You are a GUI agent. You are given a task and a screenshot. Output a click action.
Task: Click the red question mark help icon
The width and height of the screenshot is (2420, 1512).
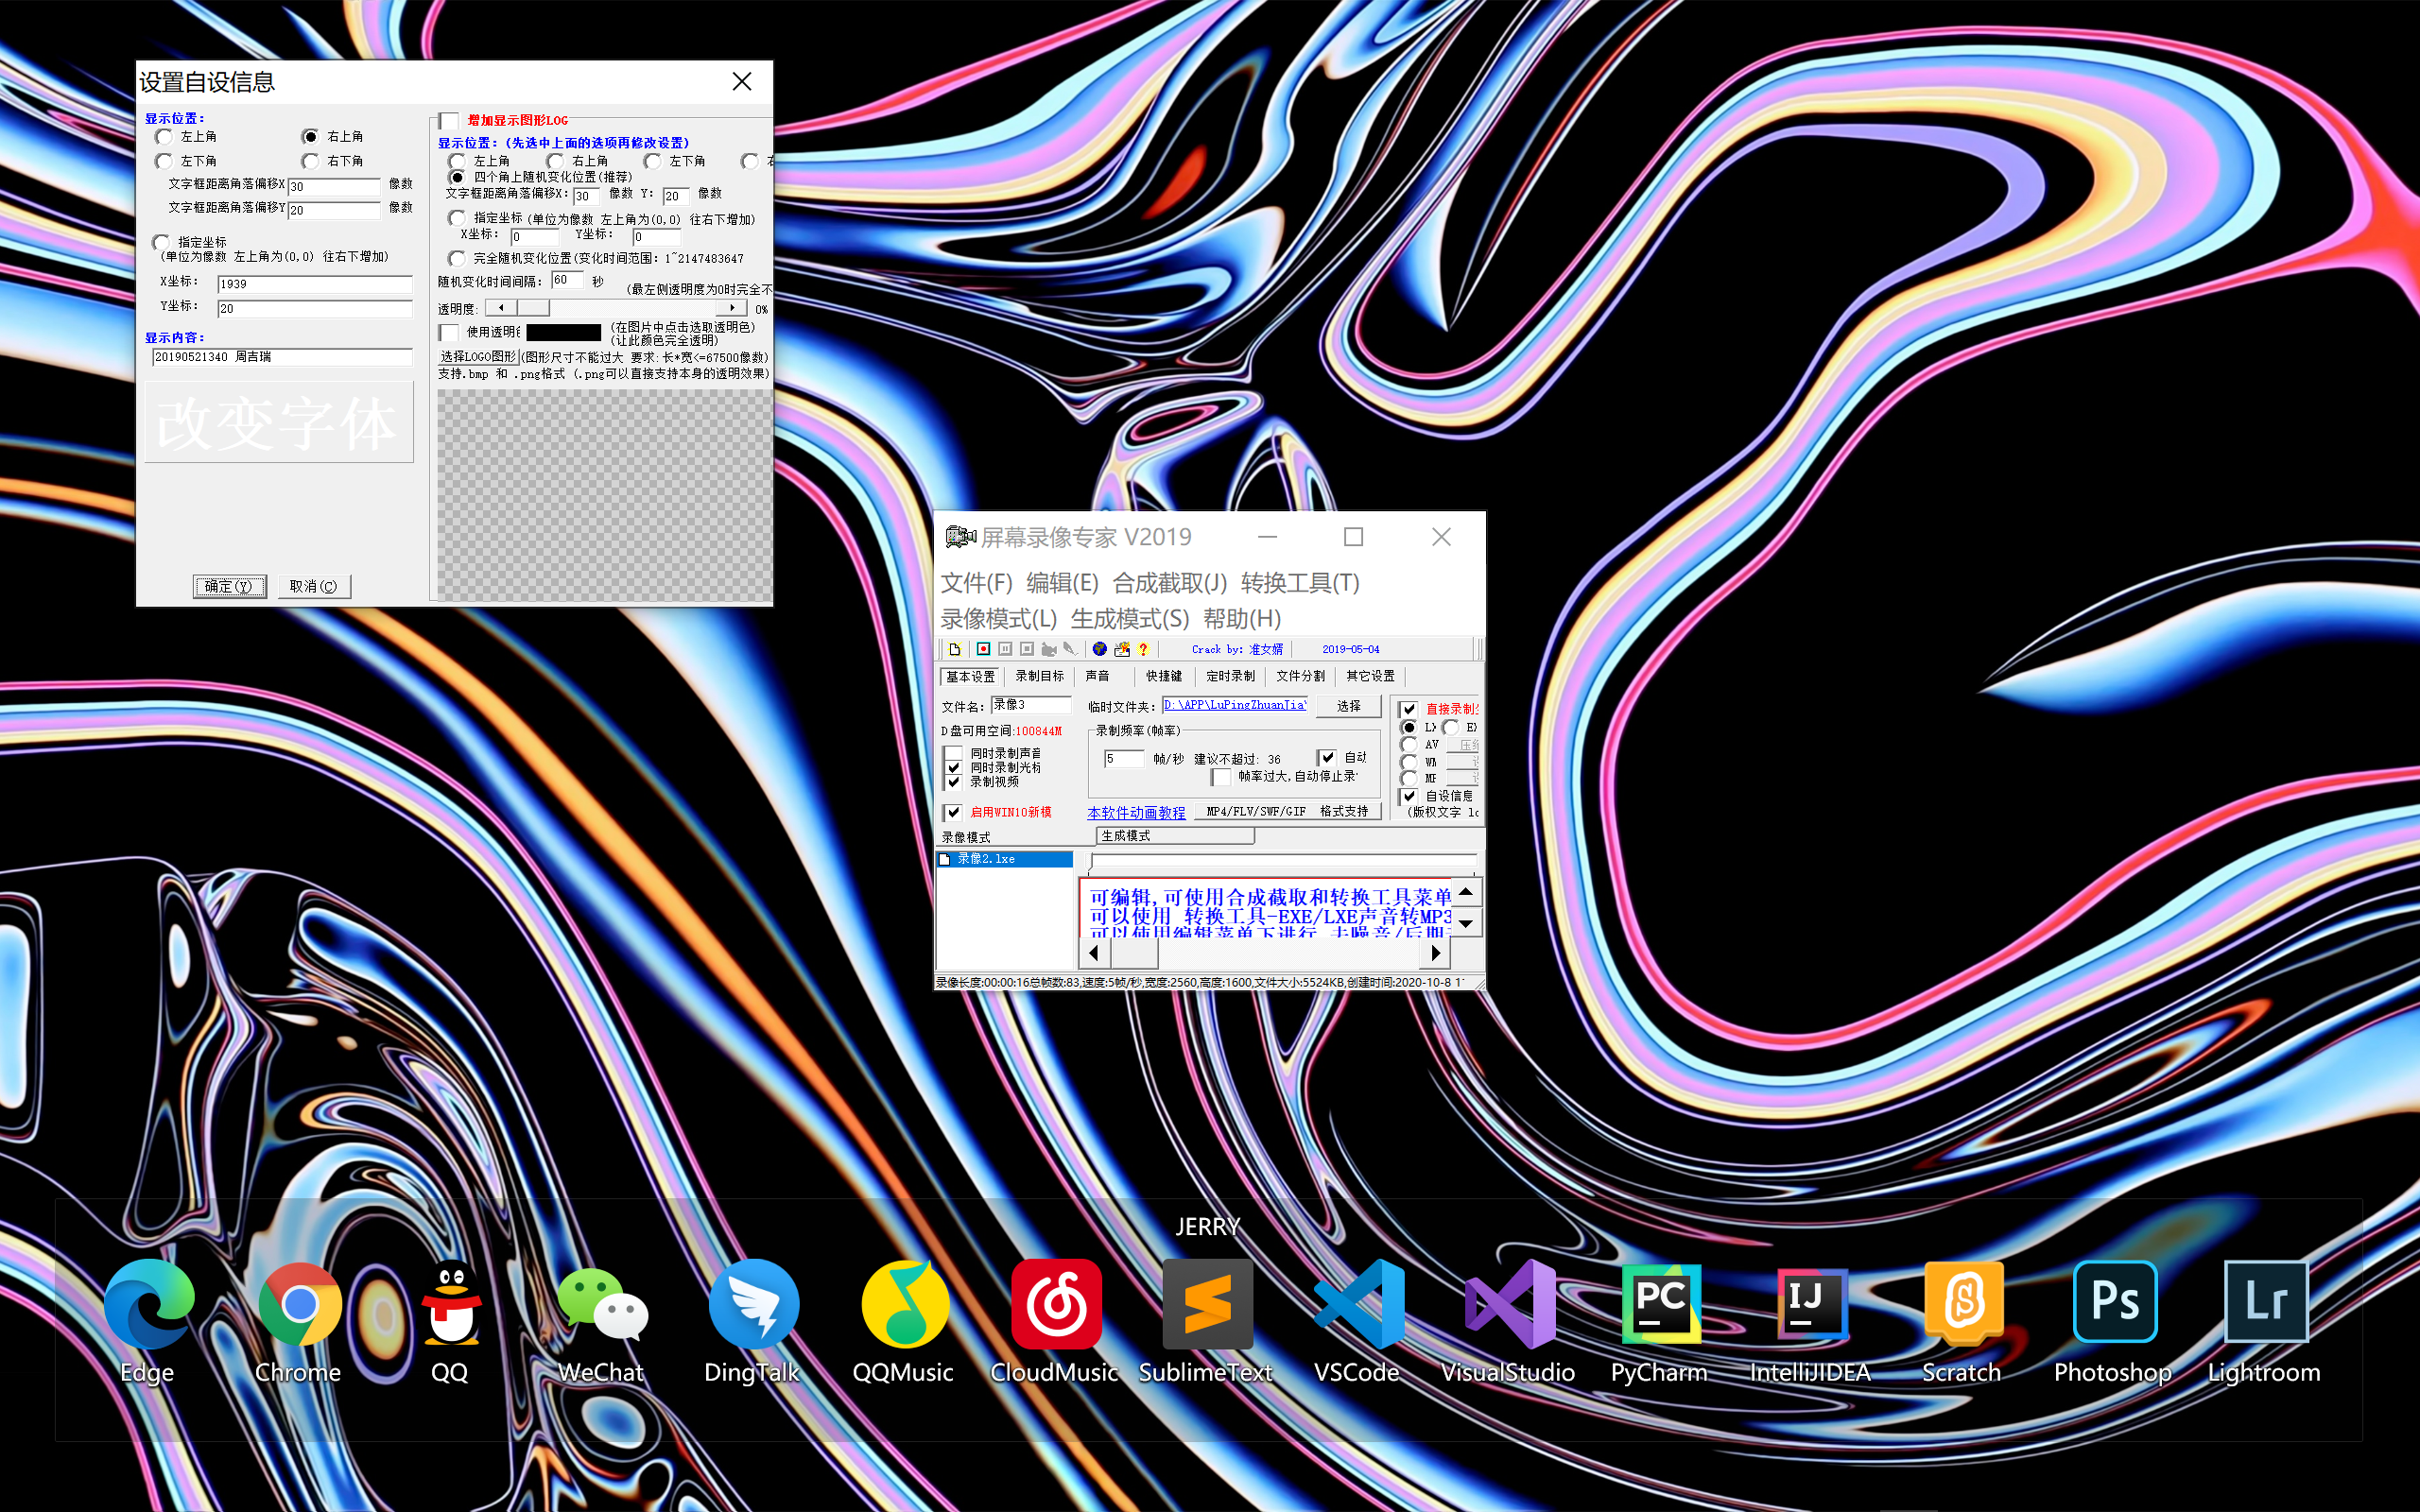(1143, 649)
